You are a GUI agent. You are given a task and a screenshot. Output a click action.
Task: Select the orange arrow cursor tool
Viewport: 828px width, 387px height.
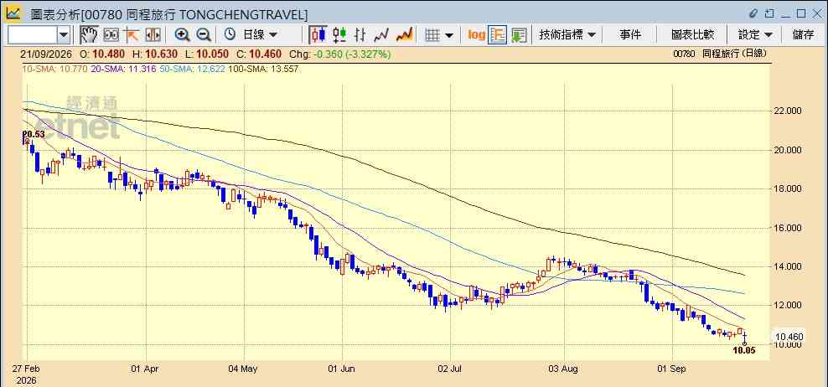[131, 35]
